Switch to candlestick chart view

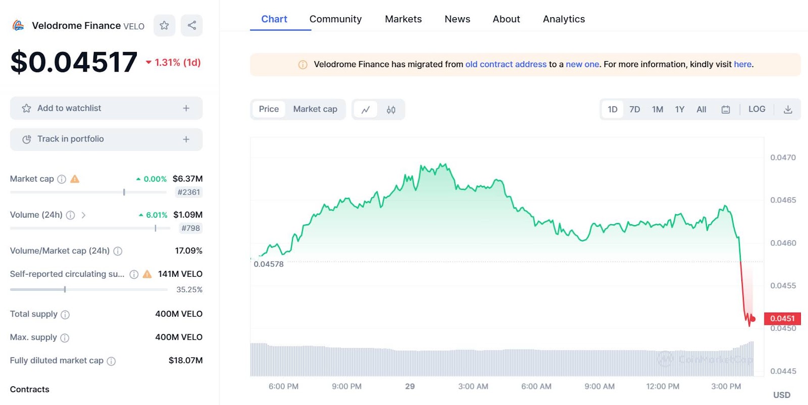click(x=391, y=110)
